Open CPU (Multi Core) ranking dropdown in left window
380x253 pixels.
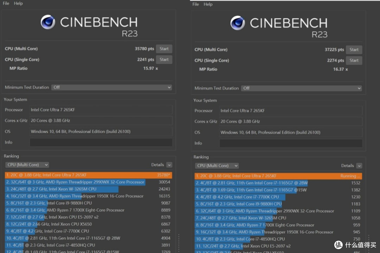[x=27, y=165]
